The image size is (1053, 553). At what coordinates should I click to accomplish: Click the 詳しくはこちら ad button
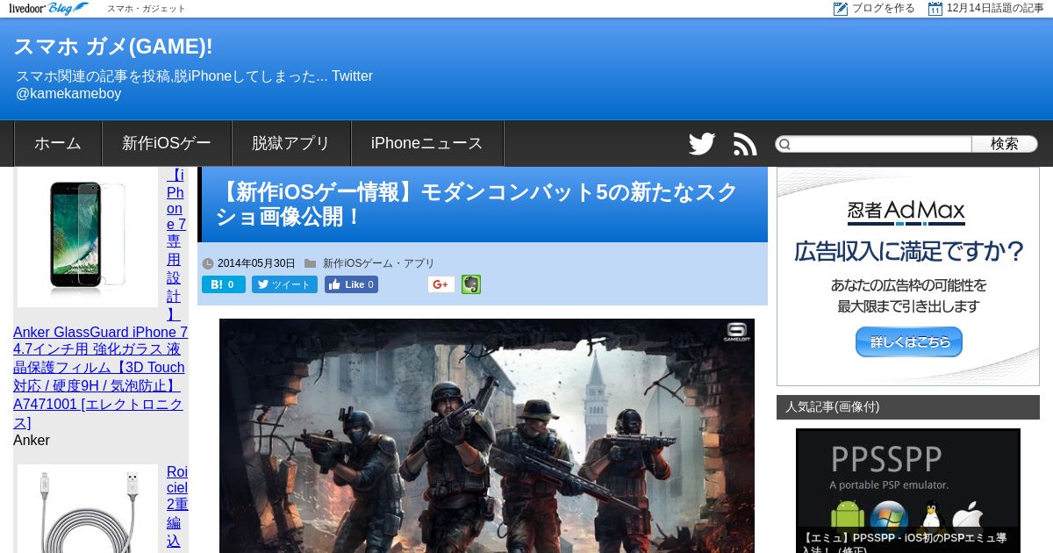[909, 342]
